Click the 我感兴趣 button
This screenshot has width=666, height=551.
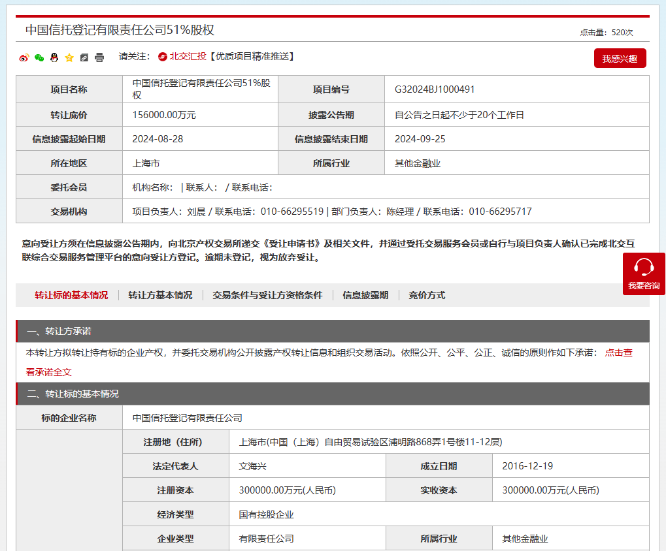(x=620, y=59)
